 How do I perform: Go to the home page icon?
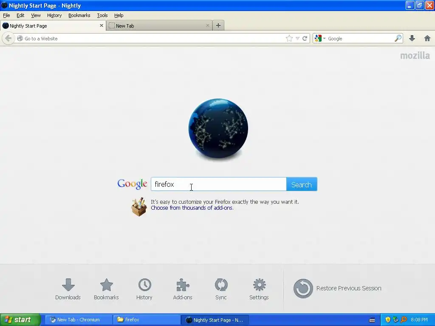click(427, 38)
